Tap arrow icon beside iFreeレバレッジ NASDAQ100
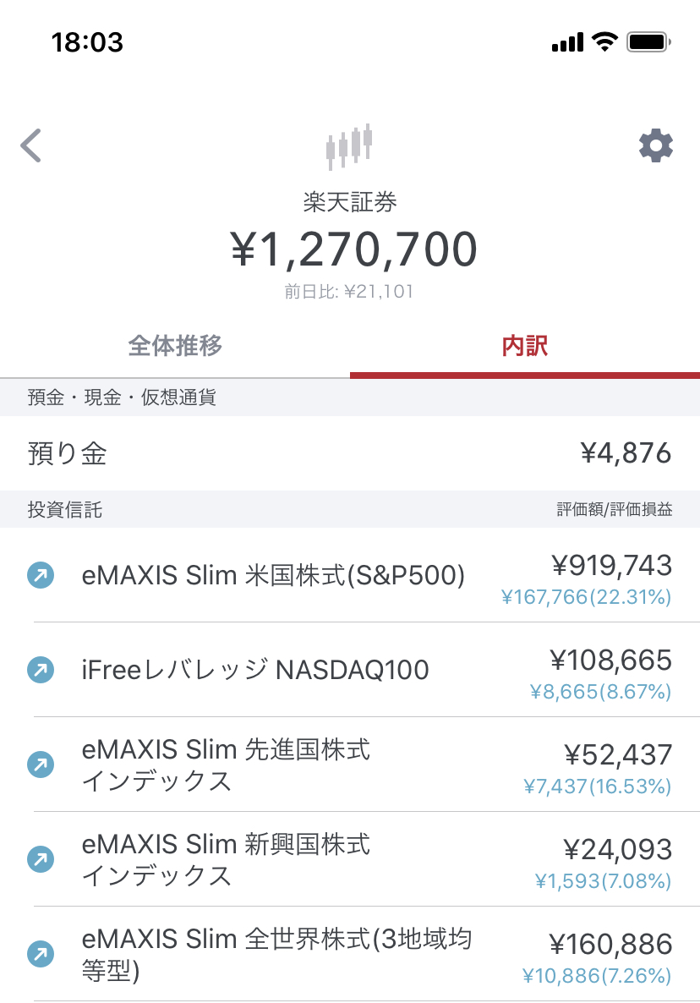 pos(41,671)
